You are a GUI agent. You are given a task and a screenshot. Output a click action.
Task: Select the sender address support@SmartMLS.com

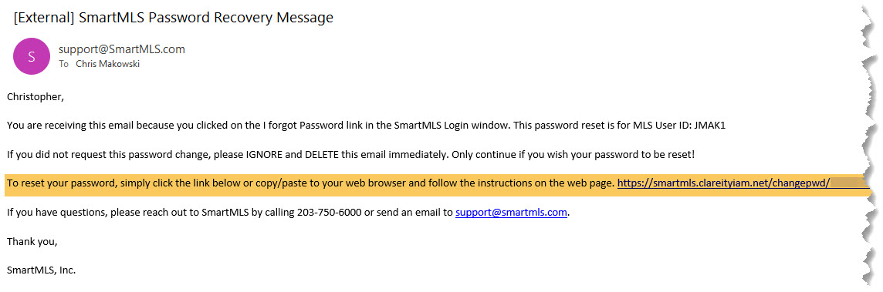click(x=122, y=49)
